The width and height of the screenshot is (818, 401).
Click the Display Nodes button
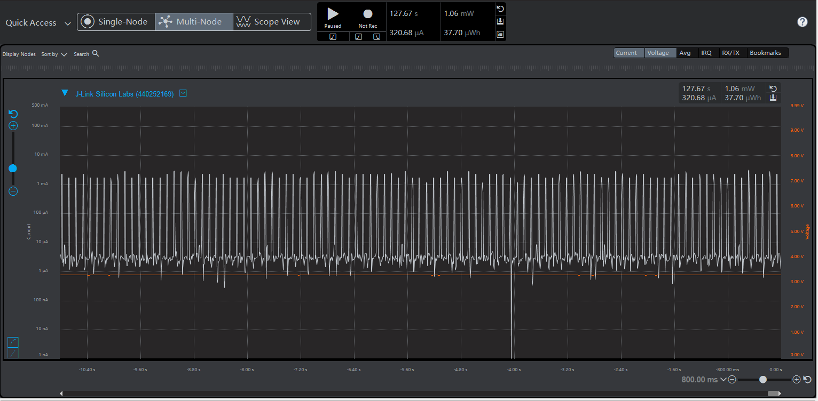[x=19, y=54]
